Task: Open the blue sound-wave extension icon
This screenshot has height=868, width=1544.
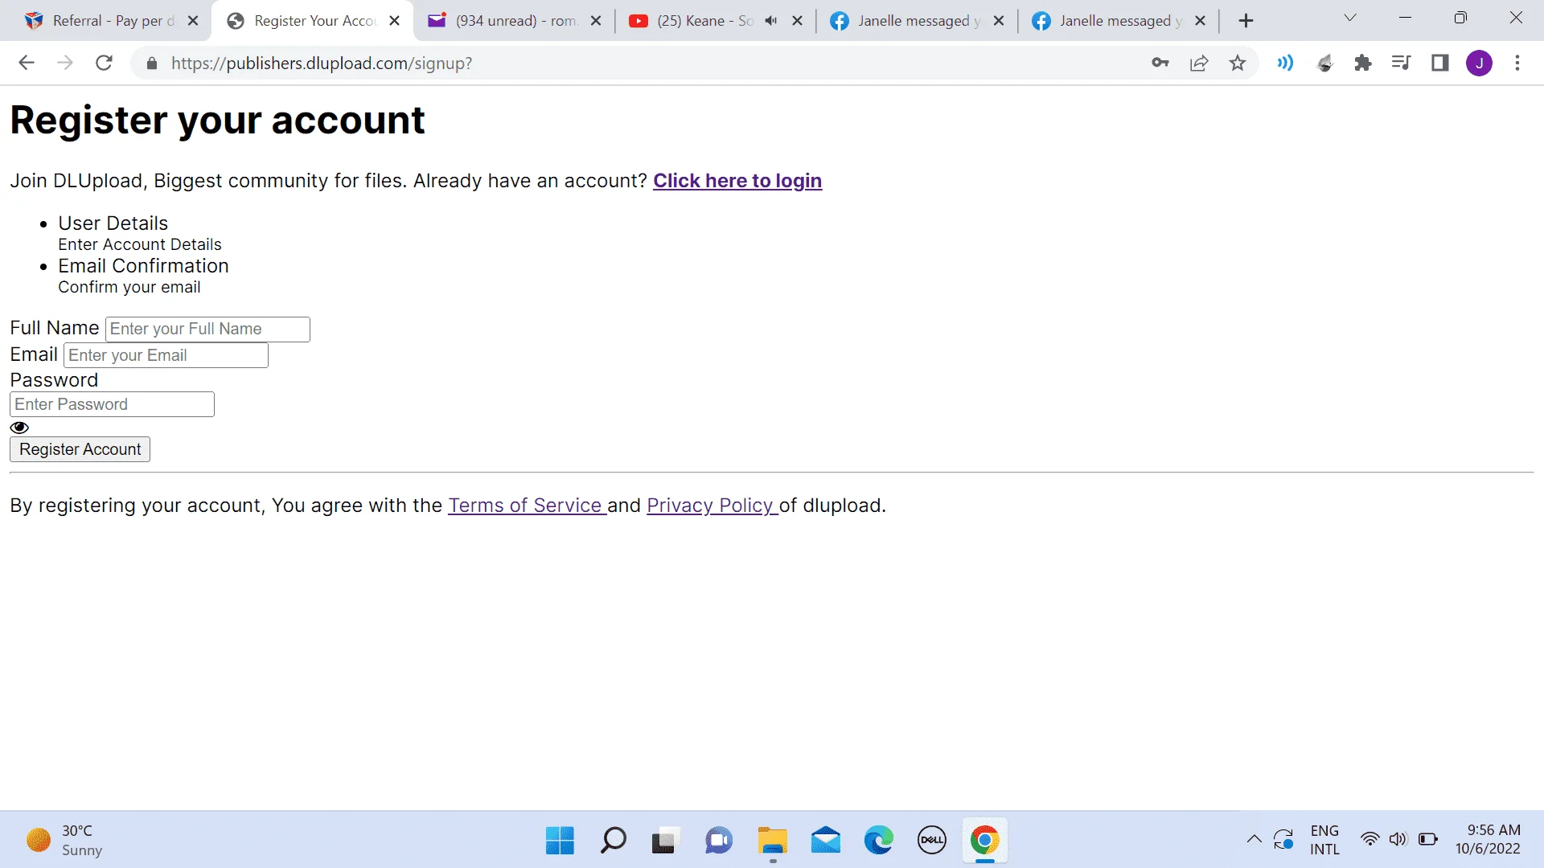Action: pyautogui.click(x=1285, y=63)
